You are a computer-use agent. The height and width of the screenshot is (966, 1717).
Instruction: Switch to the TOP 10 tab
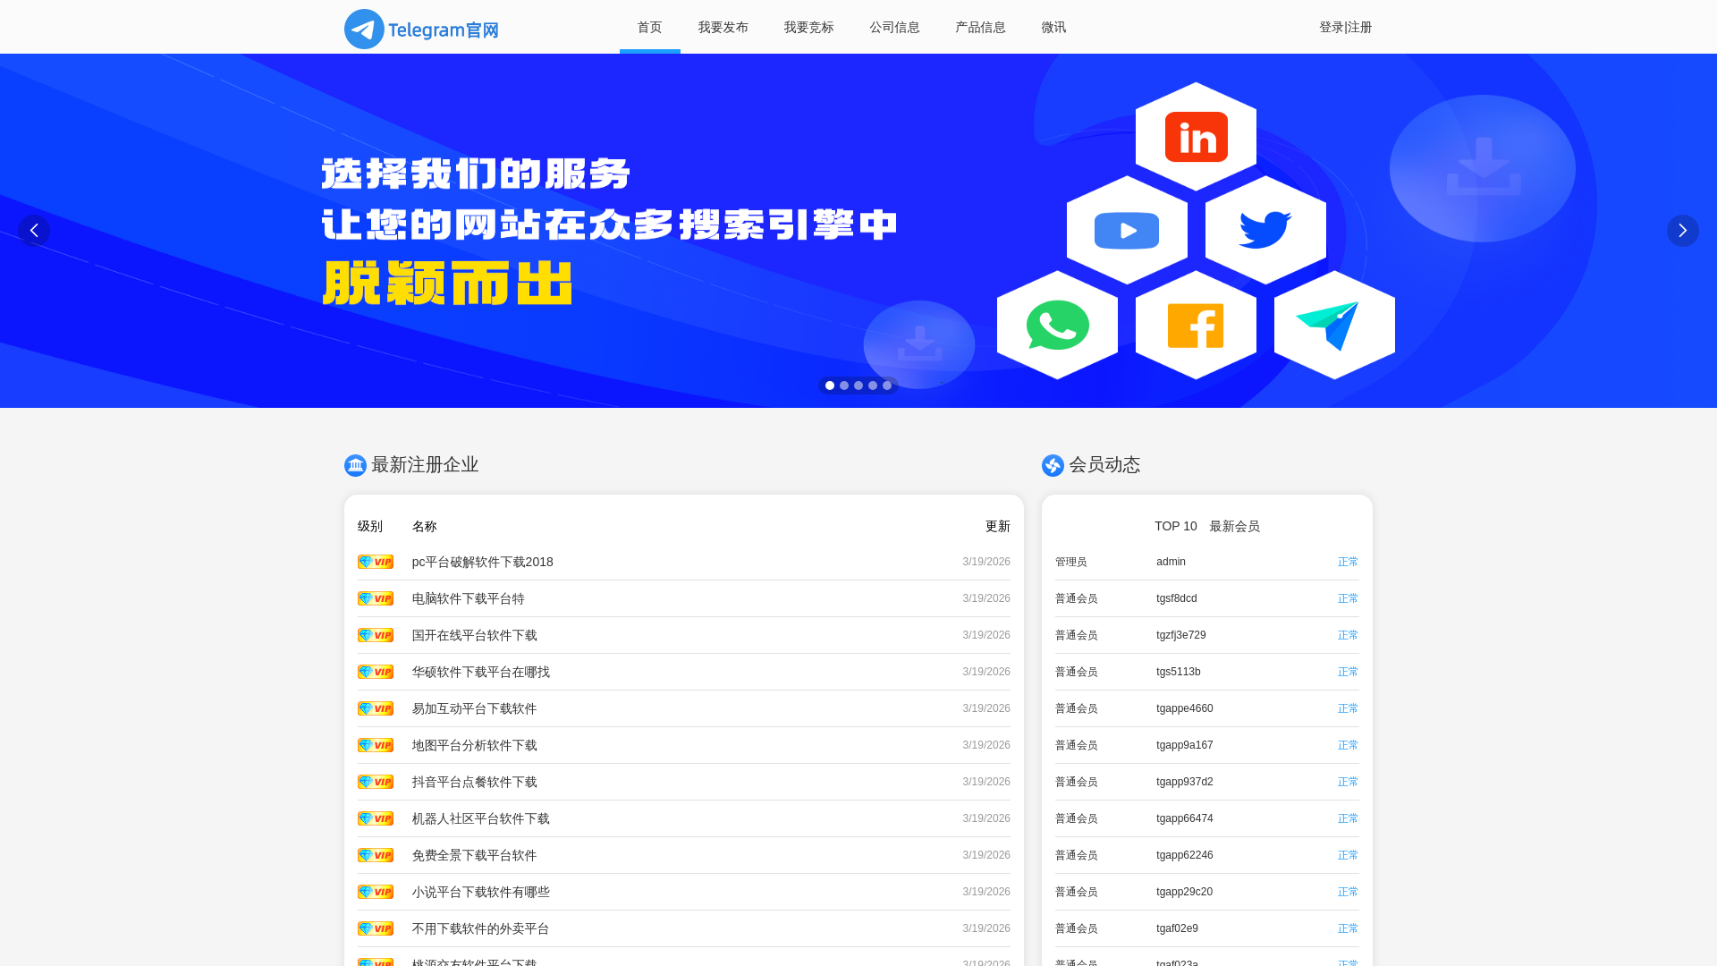[x=1176, y=526]
